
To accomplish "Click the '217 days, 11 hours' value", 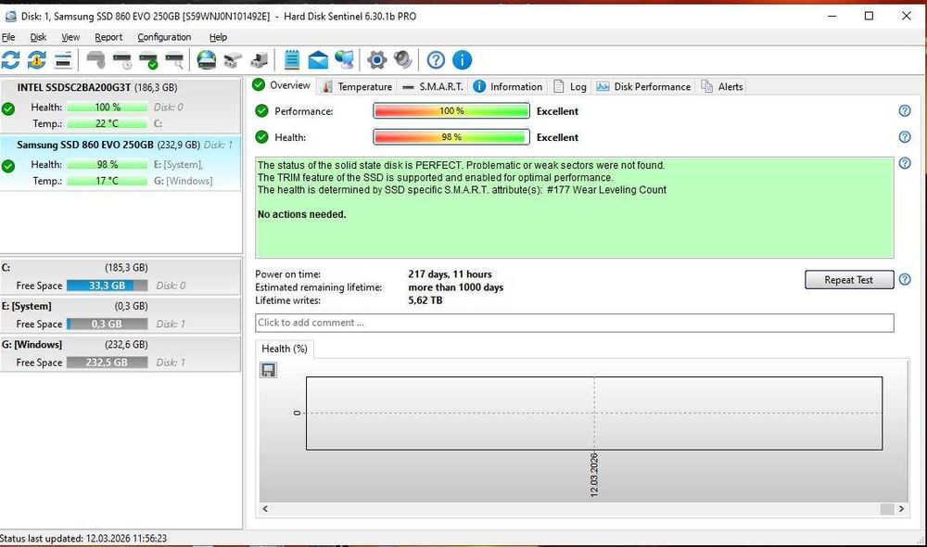I will pos(450,274).
